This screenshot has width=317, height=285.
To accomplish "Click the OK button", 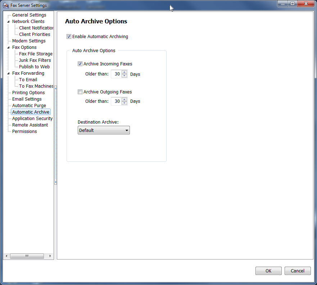I will pos(268,271).
